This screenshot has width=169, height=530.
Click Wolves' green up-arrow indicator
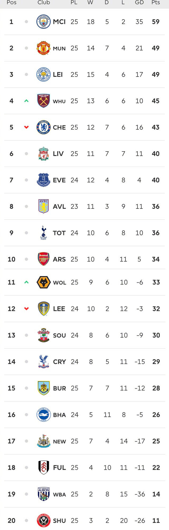click(x=26, y=282)
